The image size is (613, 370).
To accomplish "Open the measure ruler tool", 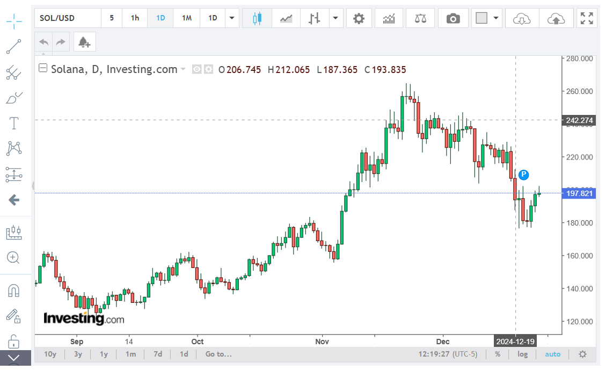I will point(13,232).
